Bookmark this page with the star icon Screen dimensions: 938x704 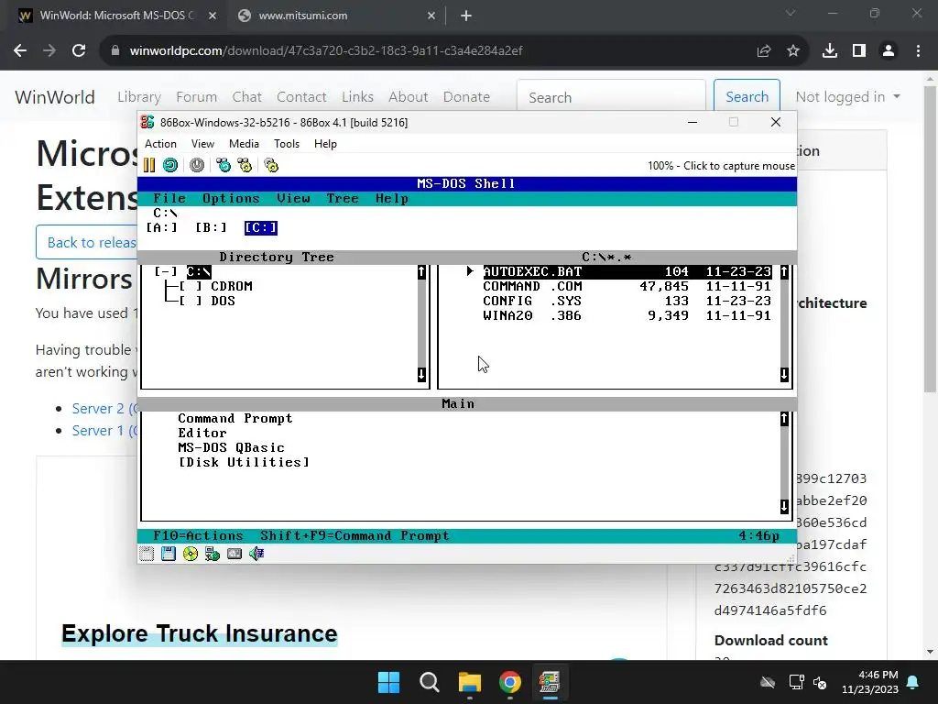793,51
